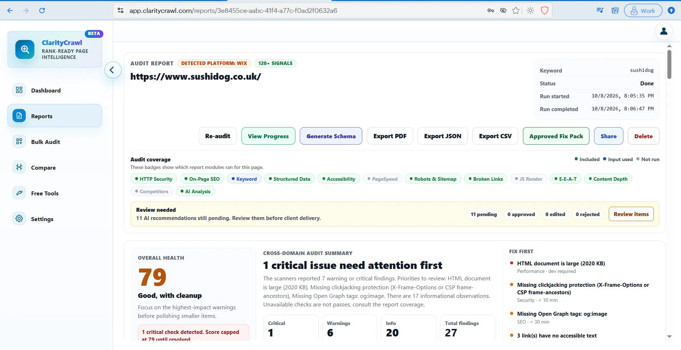Viewport: 681px width, 350px height.
Task: Open the Approved Fix Pack
Action: (x=556, y=136)
